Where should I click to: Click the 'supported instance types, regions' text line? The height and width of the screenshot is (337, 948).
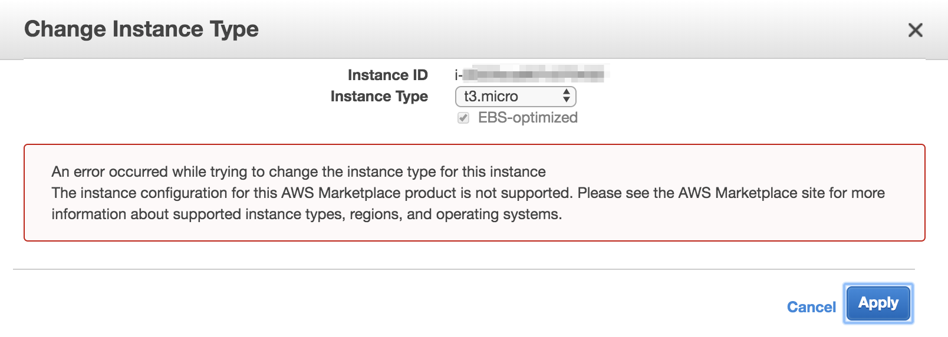(307, 214)
